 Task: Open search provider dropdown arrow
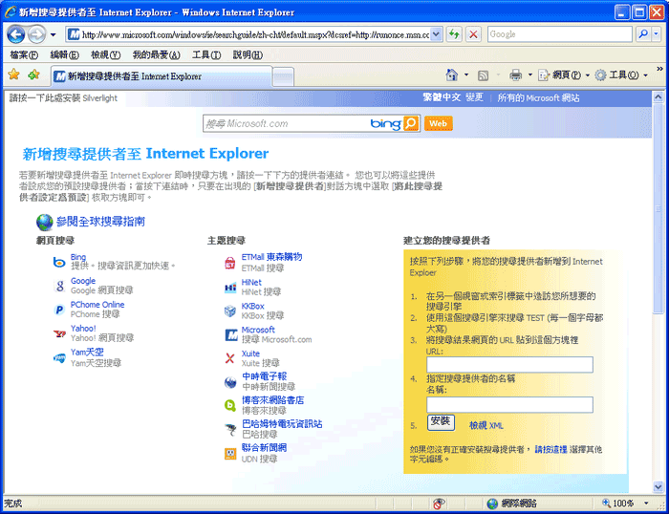(657, 34)
